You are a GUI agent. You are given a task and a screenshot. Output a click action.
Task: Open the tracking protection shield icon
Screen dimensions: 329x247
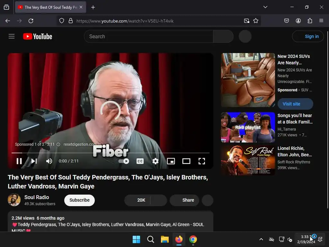point(61,21)
